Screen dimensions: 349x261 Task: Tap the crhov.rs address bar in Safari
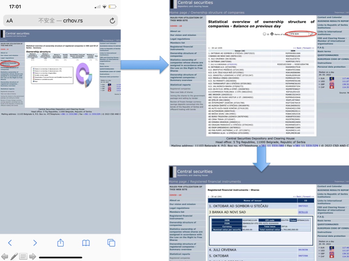point(60,21)
